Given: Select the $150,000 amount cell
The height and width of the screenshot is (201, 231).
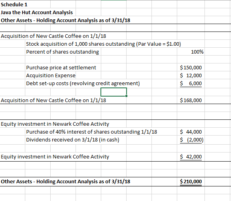Looking at the screenshot, I should click(x=191, y=68).
